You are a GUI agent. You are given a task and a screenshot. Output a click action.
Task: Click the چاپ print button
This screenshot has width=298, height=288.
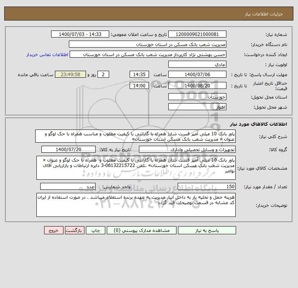tap(96, 230)
